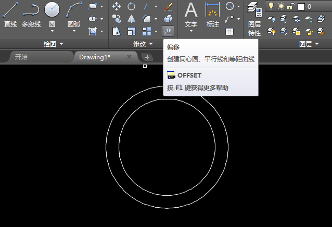Switch to the Drawing1* tab
332x227 pixels.
click(95, 57)
